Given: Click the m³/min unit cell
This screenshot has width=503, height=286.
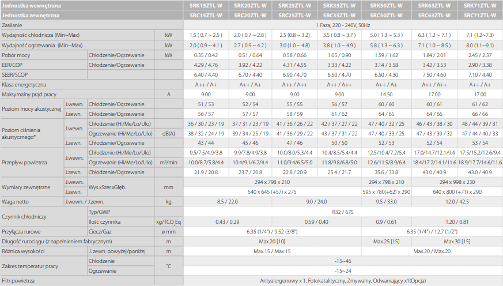Looking at the screenshot, I should pos(169,163).
